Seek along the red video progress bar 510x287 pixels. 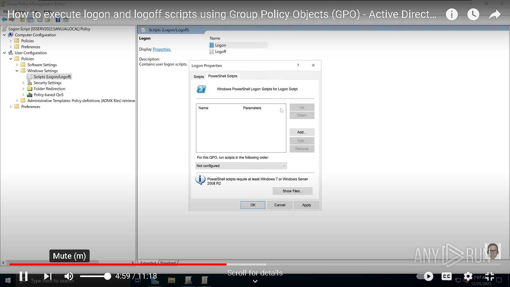[118, 264]
